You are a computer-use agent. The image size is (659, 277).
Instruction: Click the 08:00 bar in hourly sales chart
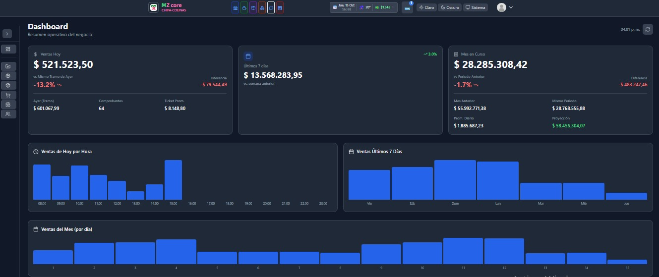click(x=42, y=182)
